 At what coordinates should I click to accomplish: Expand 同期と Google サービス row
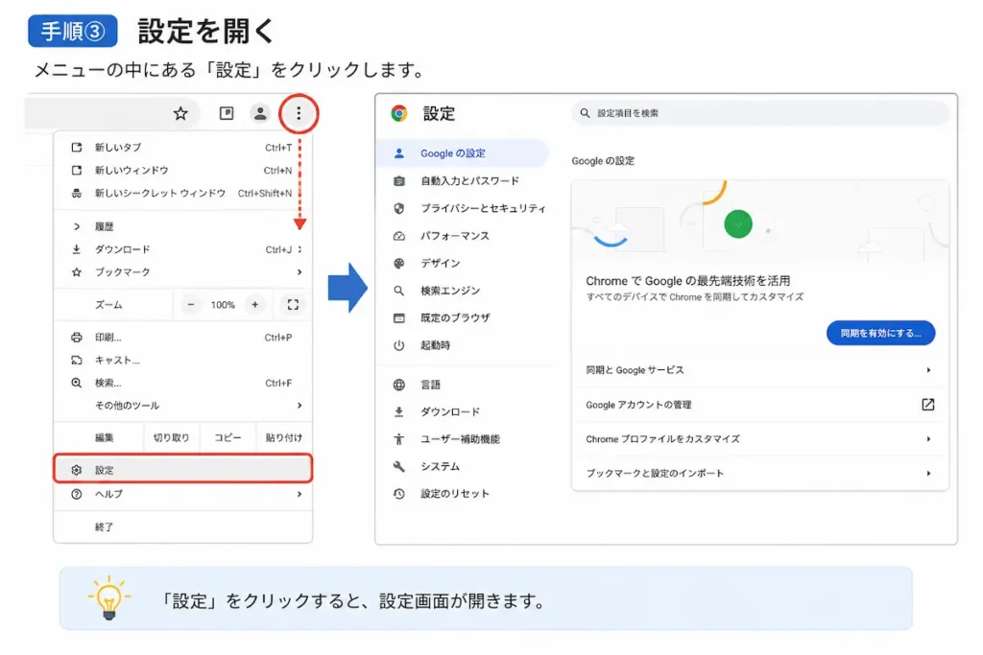tap(760, 370)
